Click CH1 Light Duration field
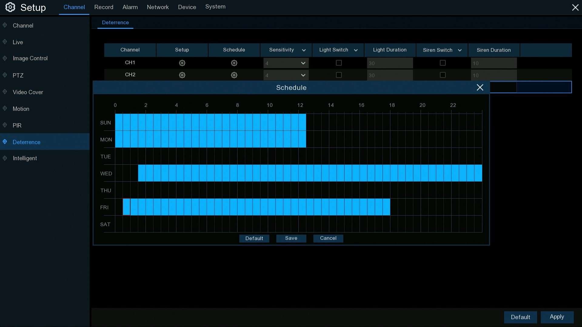The height and width of the screenshot is (327, 582). point(390,63)
